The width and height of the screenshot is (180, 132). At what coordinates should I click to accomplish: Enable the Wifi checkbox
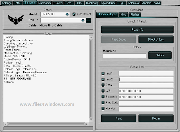pyautogui.click(x=103, y=91)
